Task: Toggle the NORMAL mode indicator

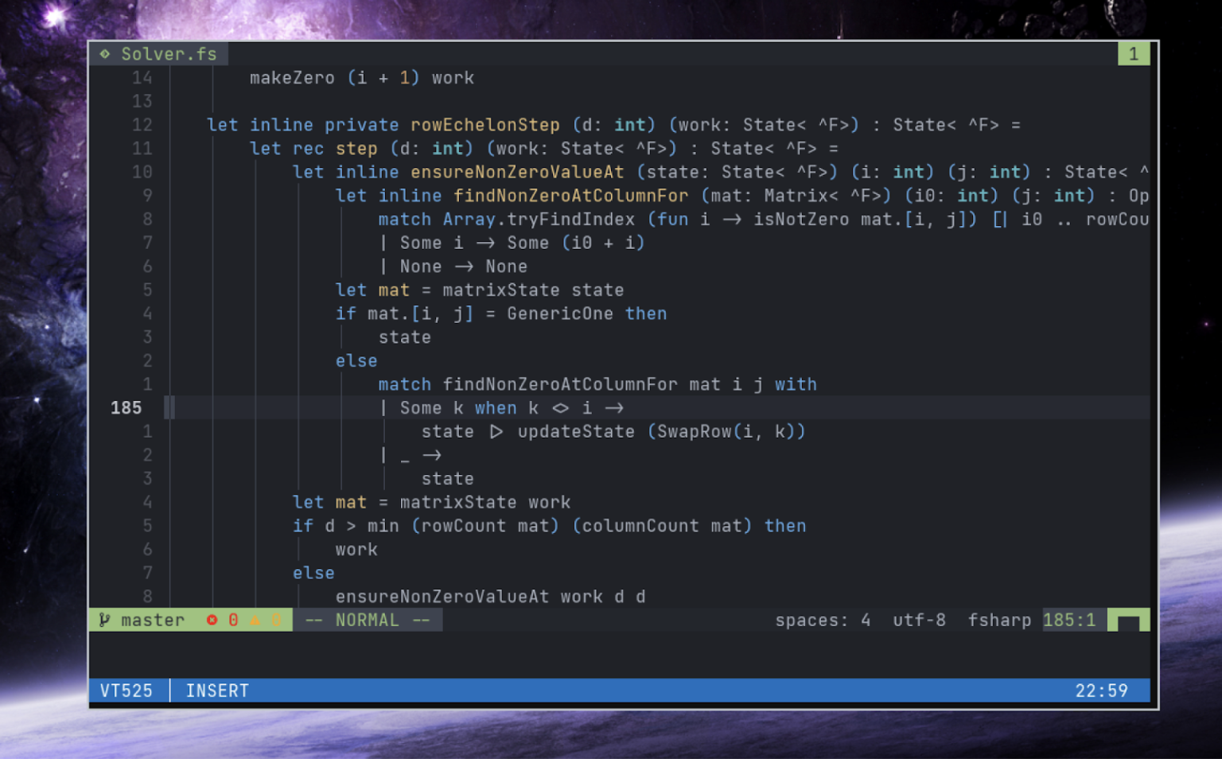Action: (368, 620)
